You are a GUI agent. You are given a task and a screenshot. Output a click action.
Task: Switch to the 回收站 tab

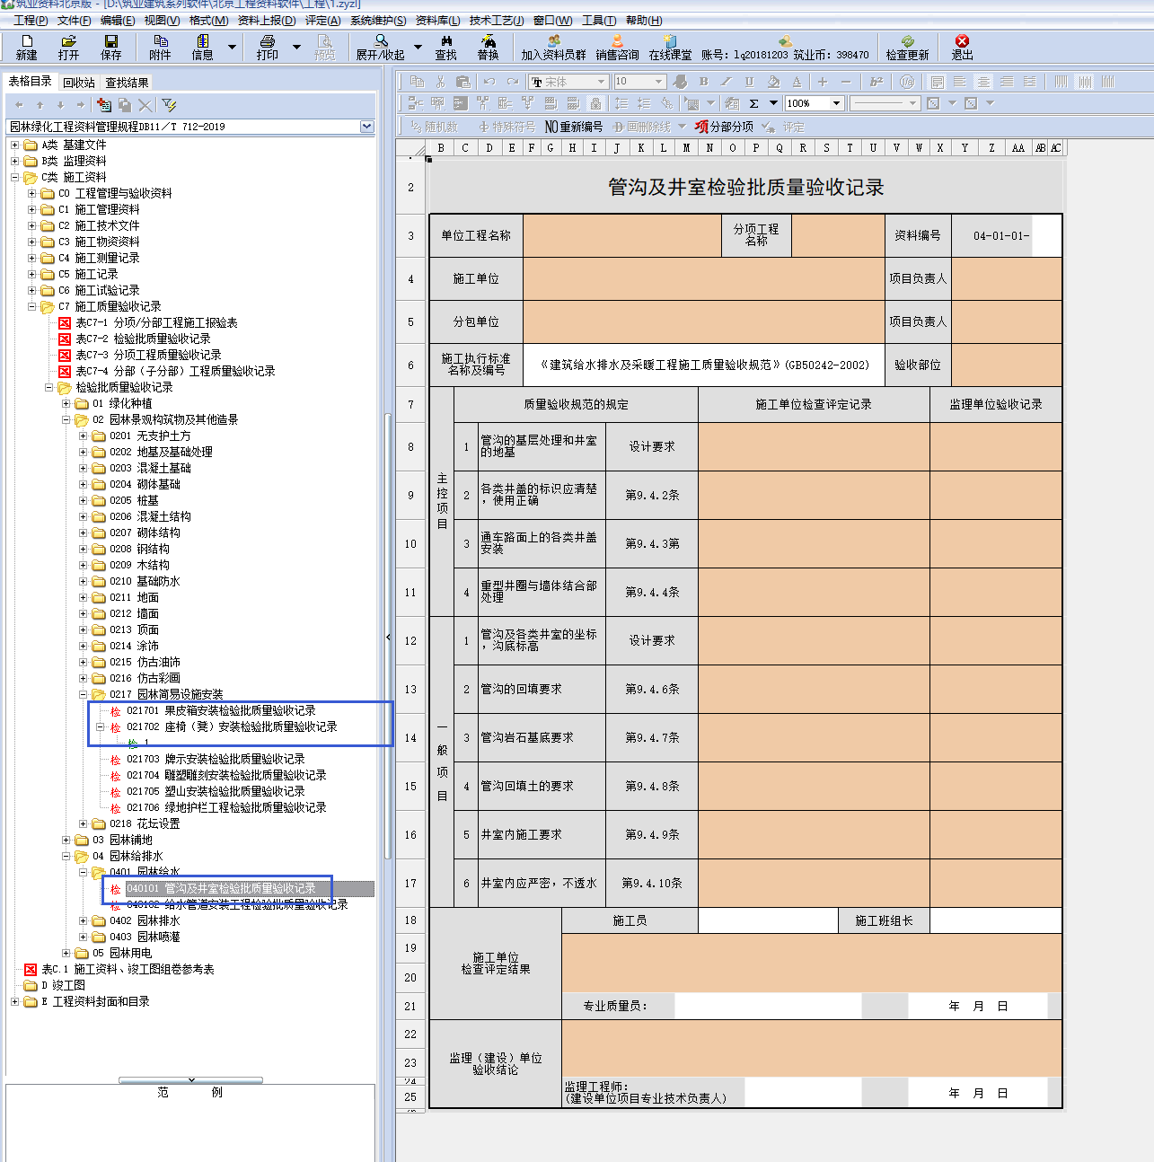(79, 83)
